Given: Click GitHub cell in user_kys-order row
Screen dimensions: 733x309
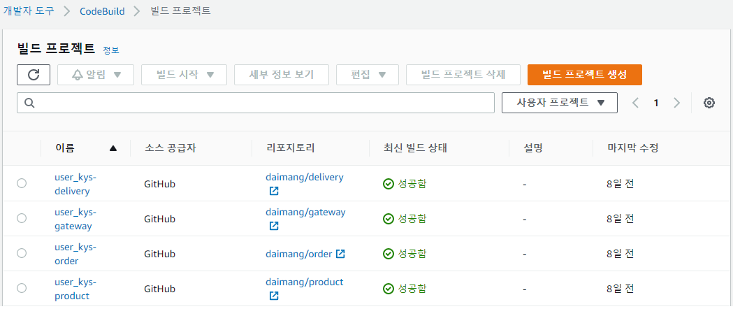Looking at the screenshot, I should tap(160, 254).
